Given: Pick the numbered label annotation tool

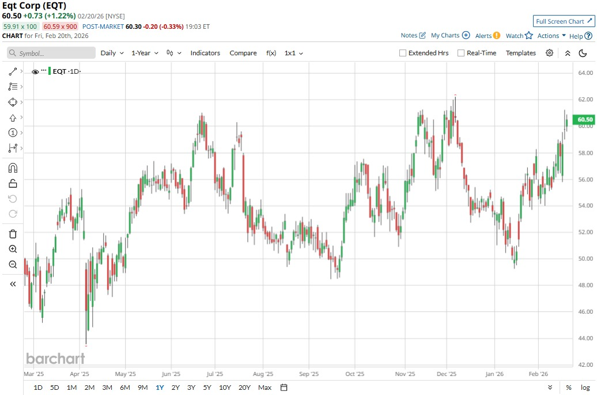Looking at the screenshot, I should coord(13,133).
